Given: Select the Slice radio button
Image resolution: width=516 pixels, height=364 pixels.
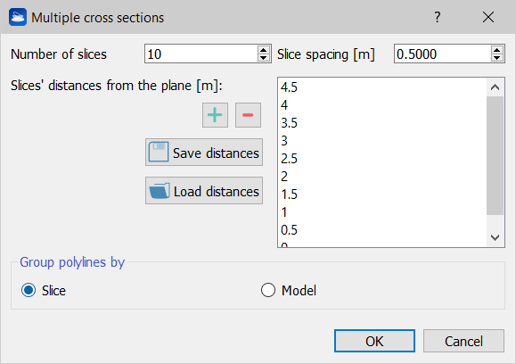Looking at the screenshot, I should click(29, 290).
